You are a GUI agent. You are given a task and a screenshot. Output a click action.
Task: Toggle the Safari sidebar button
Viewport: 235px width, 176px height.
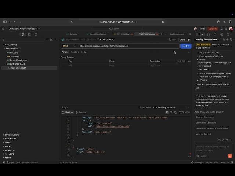coord(5,22)
